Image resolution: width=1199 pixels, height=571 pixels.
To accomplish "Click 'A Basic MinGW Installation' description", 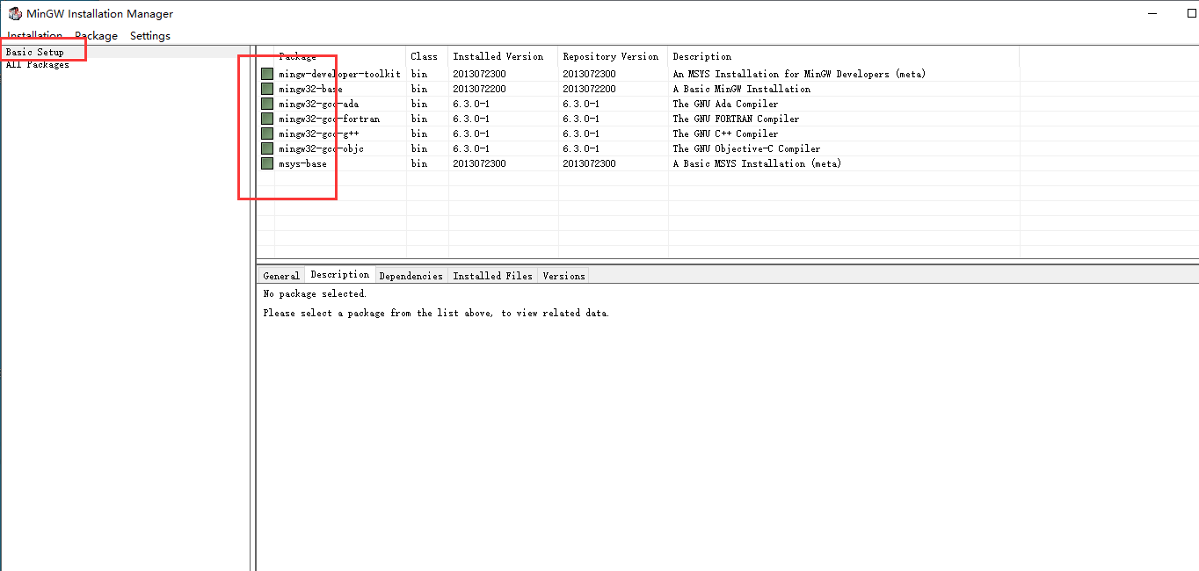I will tap(742, 90).
